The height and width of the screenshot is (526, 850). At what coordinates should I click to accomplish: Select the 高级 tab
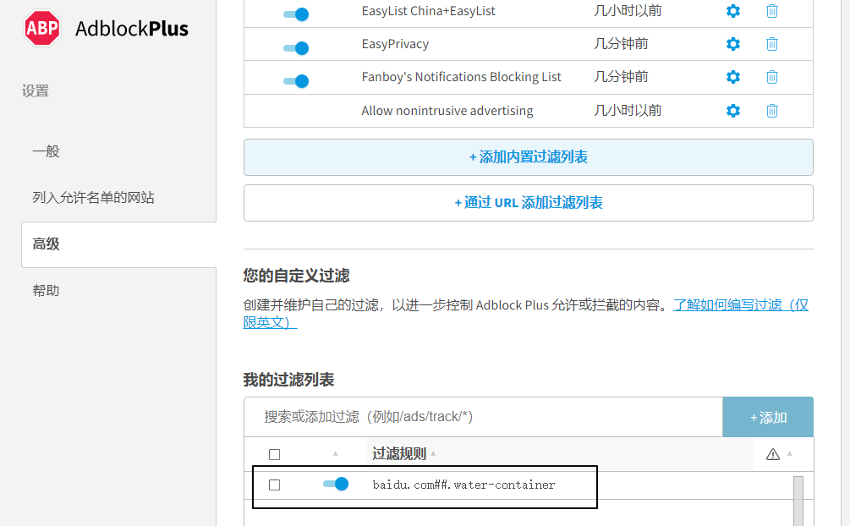(118, 244)
